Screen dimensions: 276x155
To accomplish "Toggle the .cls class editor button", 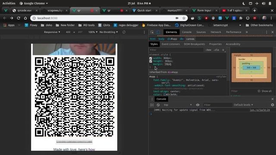I will [216, 50].
